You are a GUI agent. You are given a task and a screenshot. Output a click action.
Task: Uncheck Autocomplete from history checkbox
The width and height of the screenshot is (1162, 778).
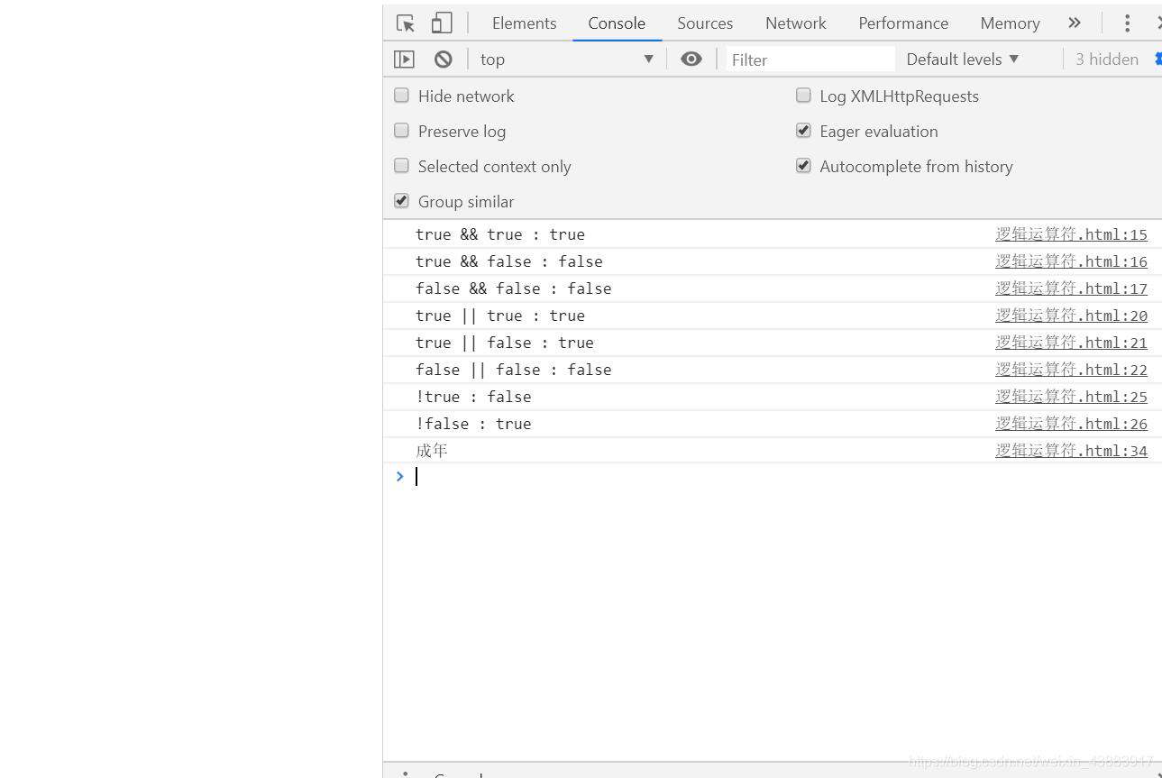(803, 166)
